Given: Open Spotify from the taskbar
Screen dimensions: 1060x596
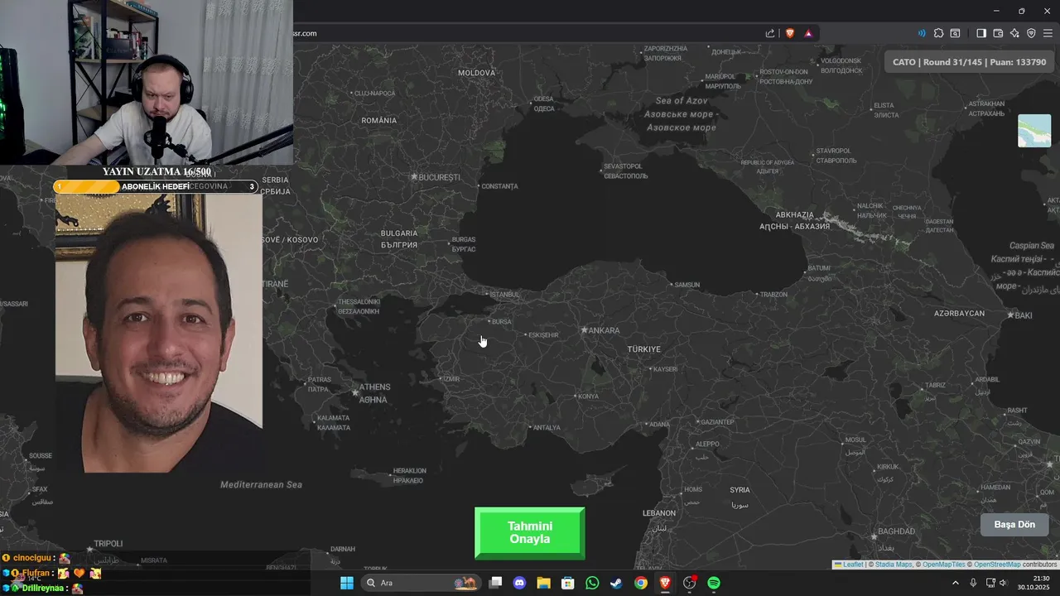Looking at the screenshot, I should point(714,583).
